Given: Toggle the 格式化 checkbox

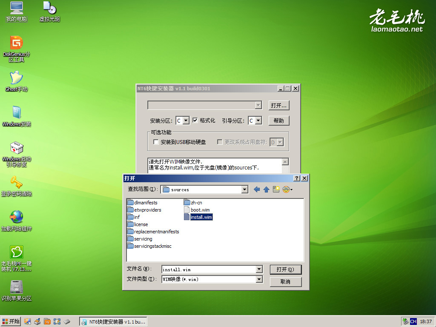Looking at the screenshot, I should (x=195, y=120).
